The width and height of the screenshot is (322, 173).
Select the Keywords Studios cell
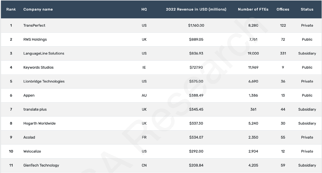38,67
